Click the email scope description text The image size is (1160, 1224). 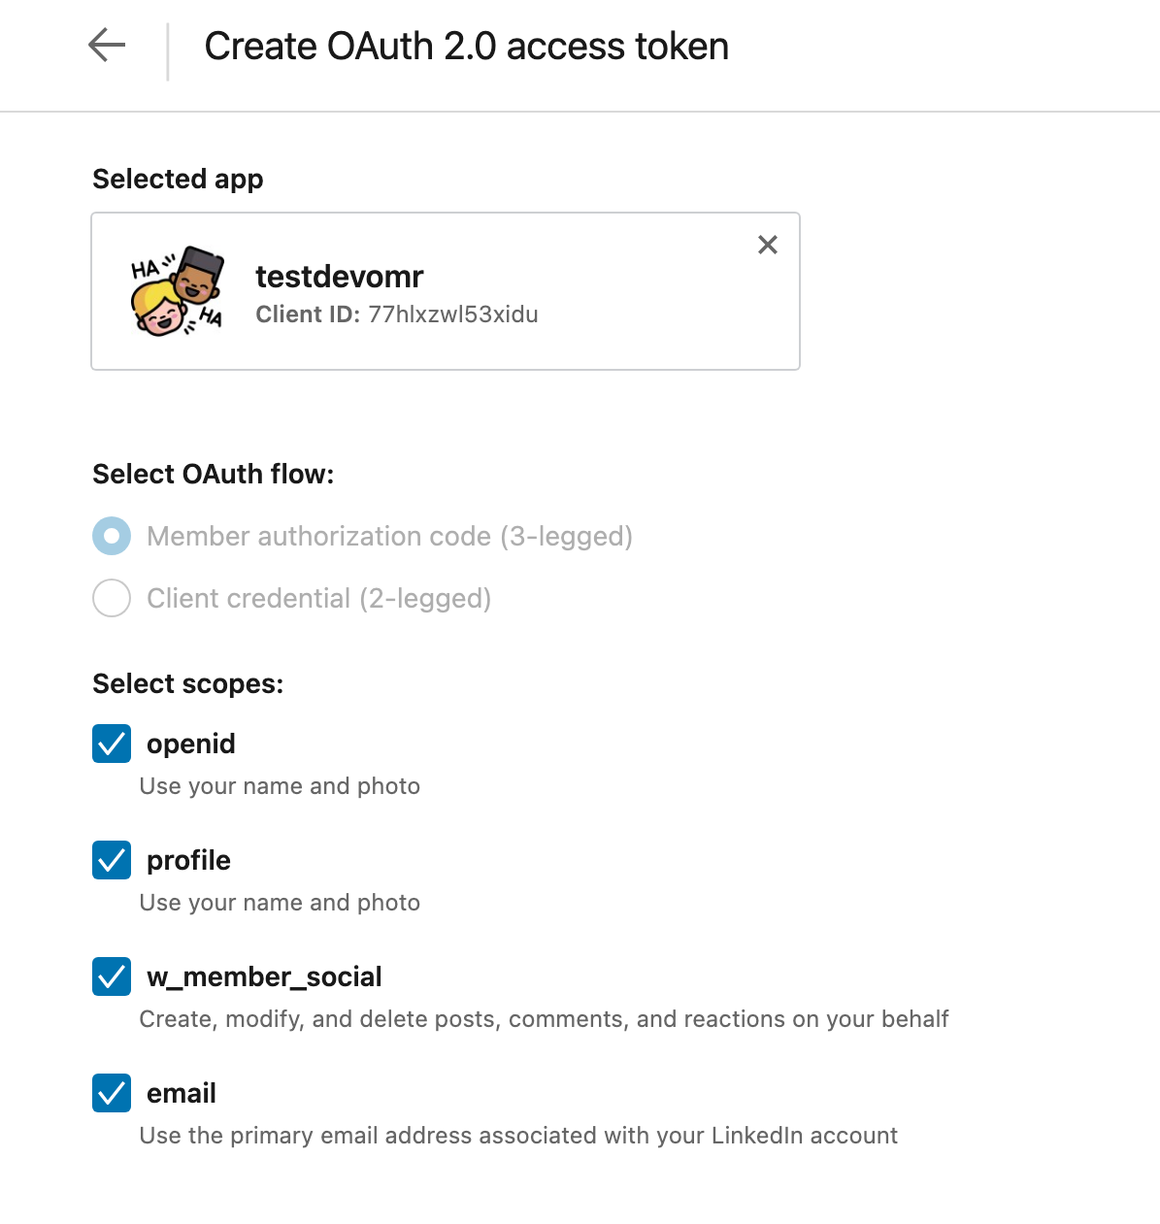tap(518, 1136)
